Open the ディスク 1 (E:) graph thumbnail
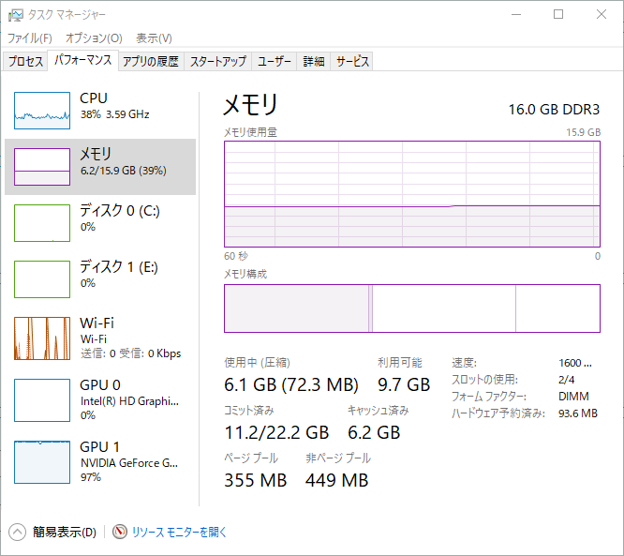Screen dimensions: 624x556 [42, 279]
